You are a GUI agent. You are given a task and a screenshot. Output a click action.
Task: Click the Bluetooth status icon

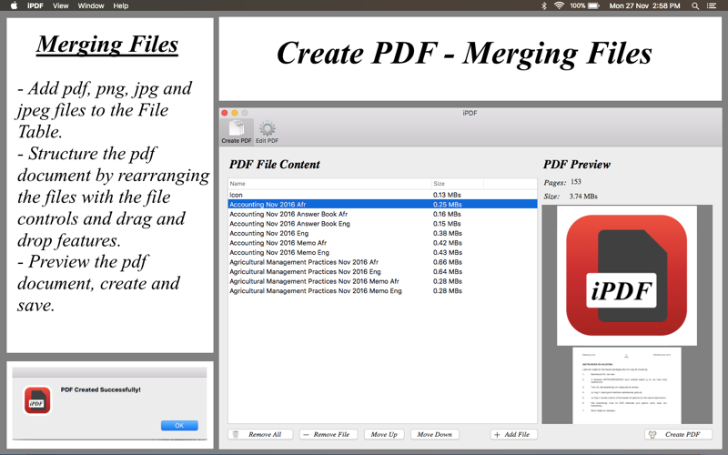click(543, 5)
